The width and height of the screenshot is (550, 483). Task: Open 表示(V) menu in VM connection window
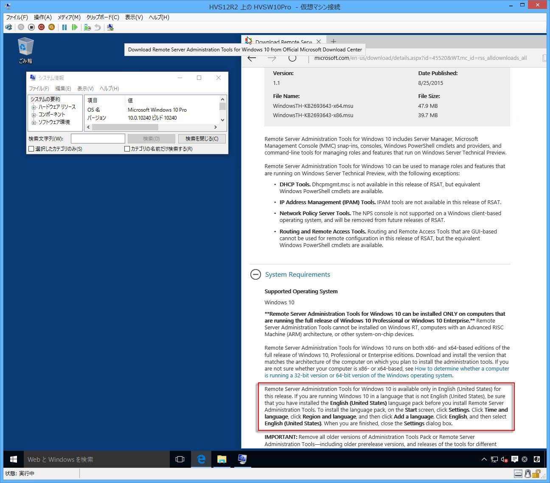coord(134,17)
